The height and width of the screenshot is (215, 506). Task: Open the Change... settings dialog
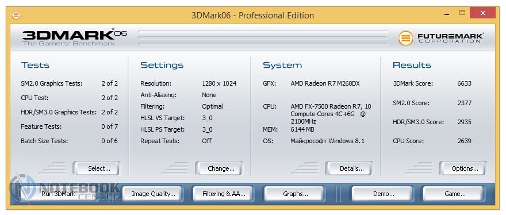click(219, 168)
